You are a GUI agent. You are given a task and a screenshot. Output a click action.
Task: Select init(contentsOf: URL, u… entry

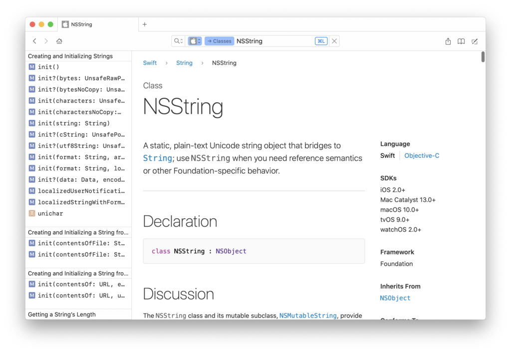pos(78,295)
